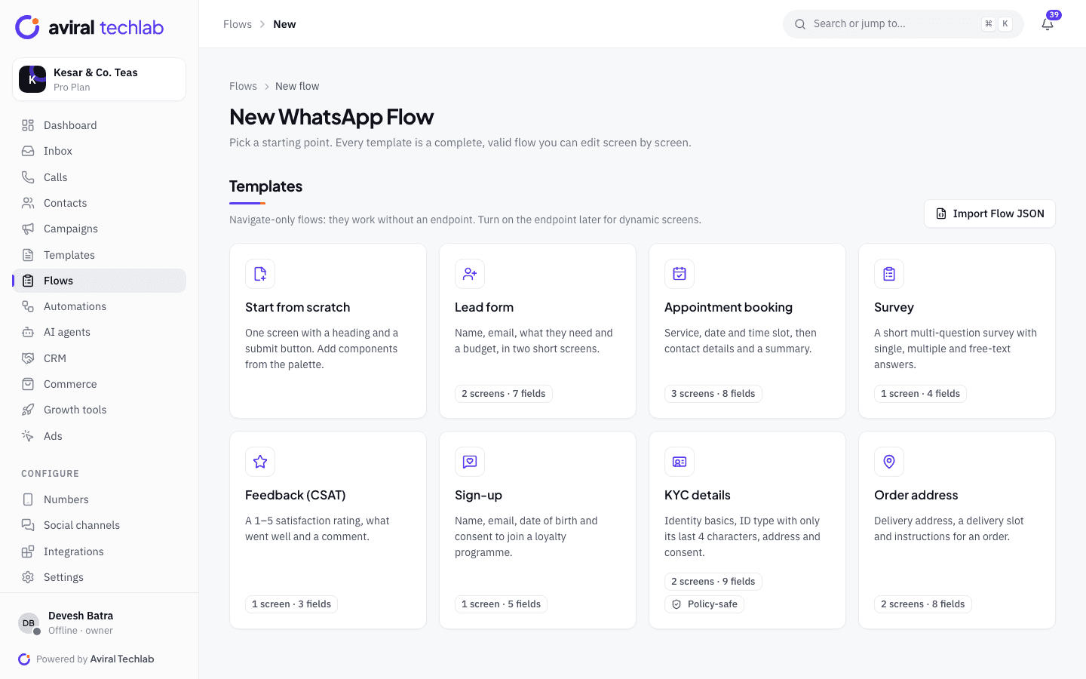The width and height of the screenshot is (1086, 679).
Task: Click the notifications bell icon
Action: click(1048, 24)
